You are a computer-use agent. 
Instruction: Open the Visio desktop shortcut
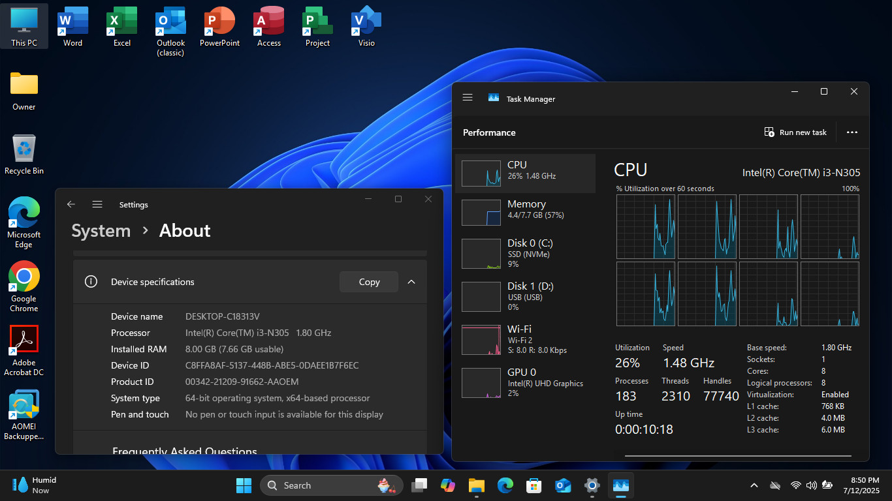(x=366, y=27)
